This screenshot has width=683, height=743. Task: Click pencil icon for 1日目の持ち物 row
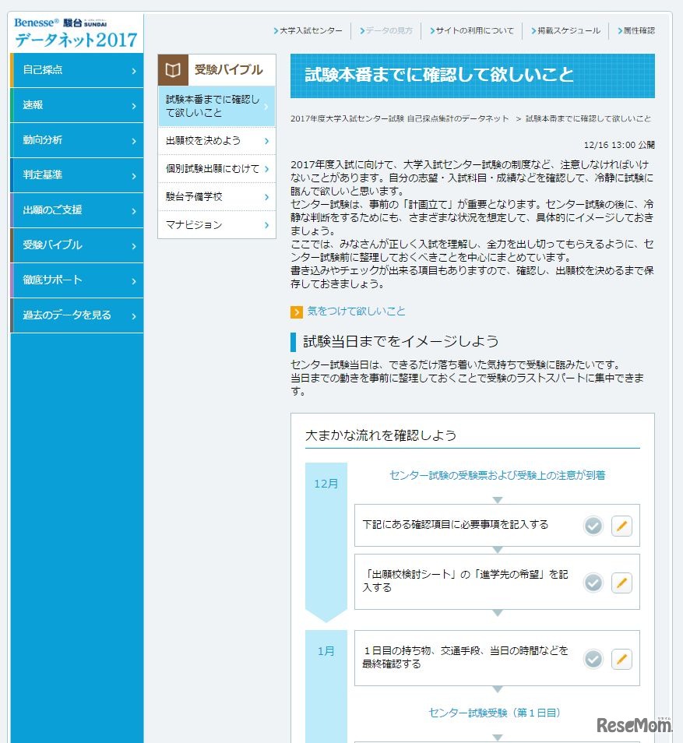click(x=621, y=659)
